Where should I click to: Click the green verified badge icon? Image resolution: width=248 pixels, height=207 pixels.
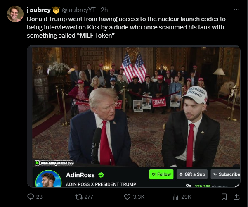tap(101, 175)
